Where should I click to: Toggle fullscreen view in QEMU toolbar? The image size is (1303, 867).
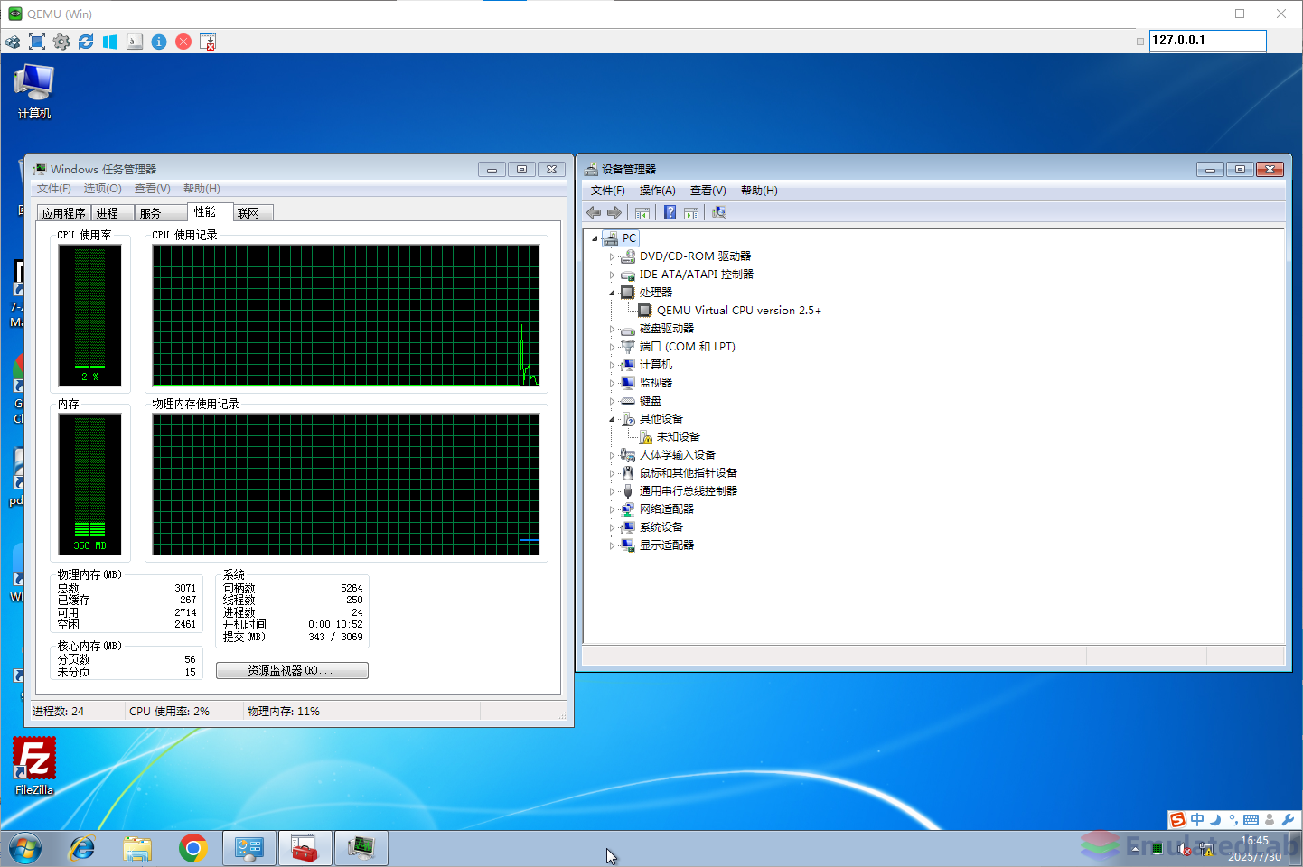[x=37, y=42]
